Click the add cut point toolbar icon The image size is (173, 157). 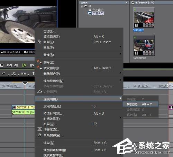coord(14,74)
